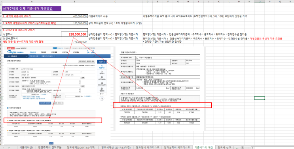Select column C header
Image resolution: width=294 pixels, height=149 pixels.
pyautogui.click(x=115, y=2)
